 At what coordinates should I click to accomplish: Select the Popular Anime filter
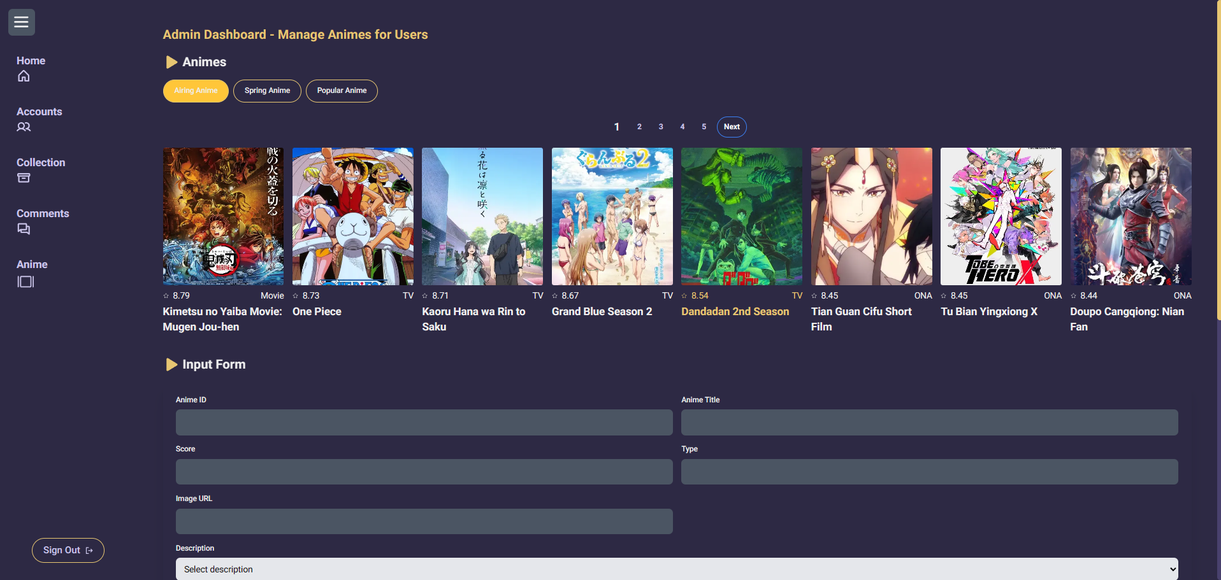click(342, 91)
